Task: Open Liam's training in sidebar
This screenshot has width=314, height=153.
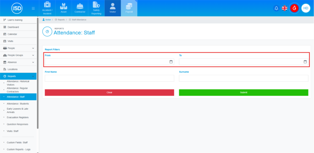Action: tap(18, 20)
